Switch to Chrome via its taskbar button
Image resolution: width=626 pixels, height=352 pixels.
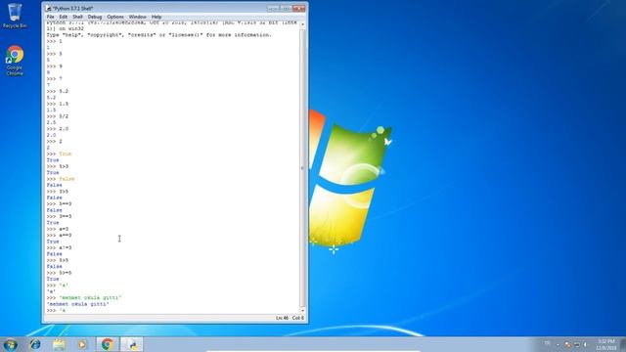(107, 344)
